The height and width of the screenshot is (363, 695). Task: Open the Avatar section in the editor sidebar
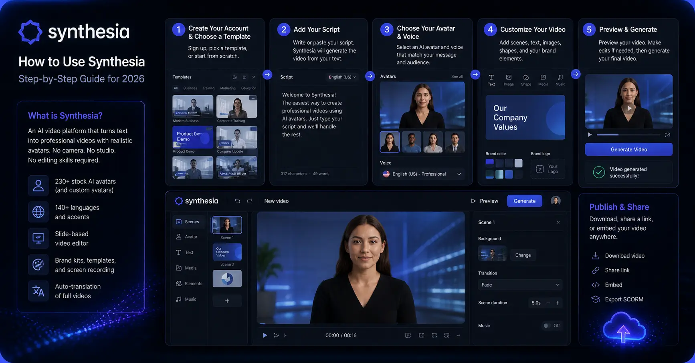pos(187,237)
